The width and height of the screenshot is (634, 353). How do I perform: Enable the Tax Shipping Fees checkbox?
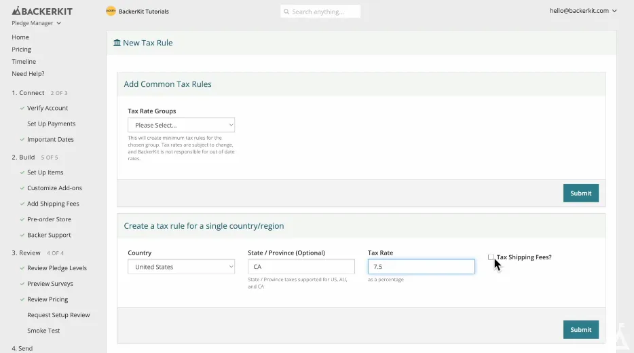point(491,257)
